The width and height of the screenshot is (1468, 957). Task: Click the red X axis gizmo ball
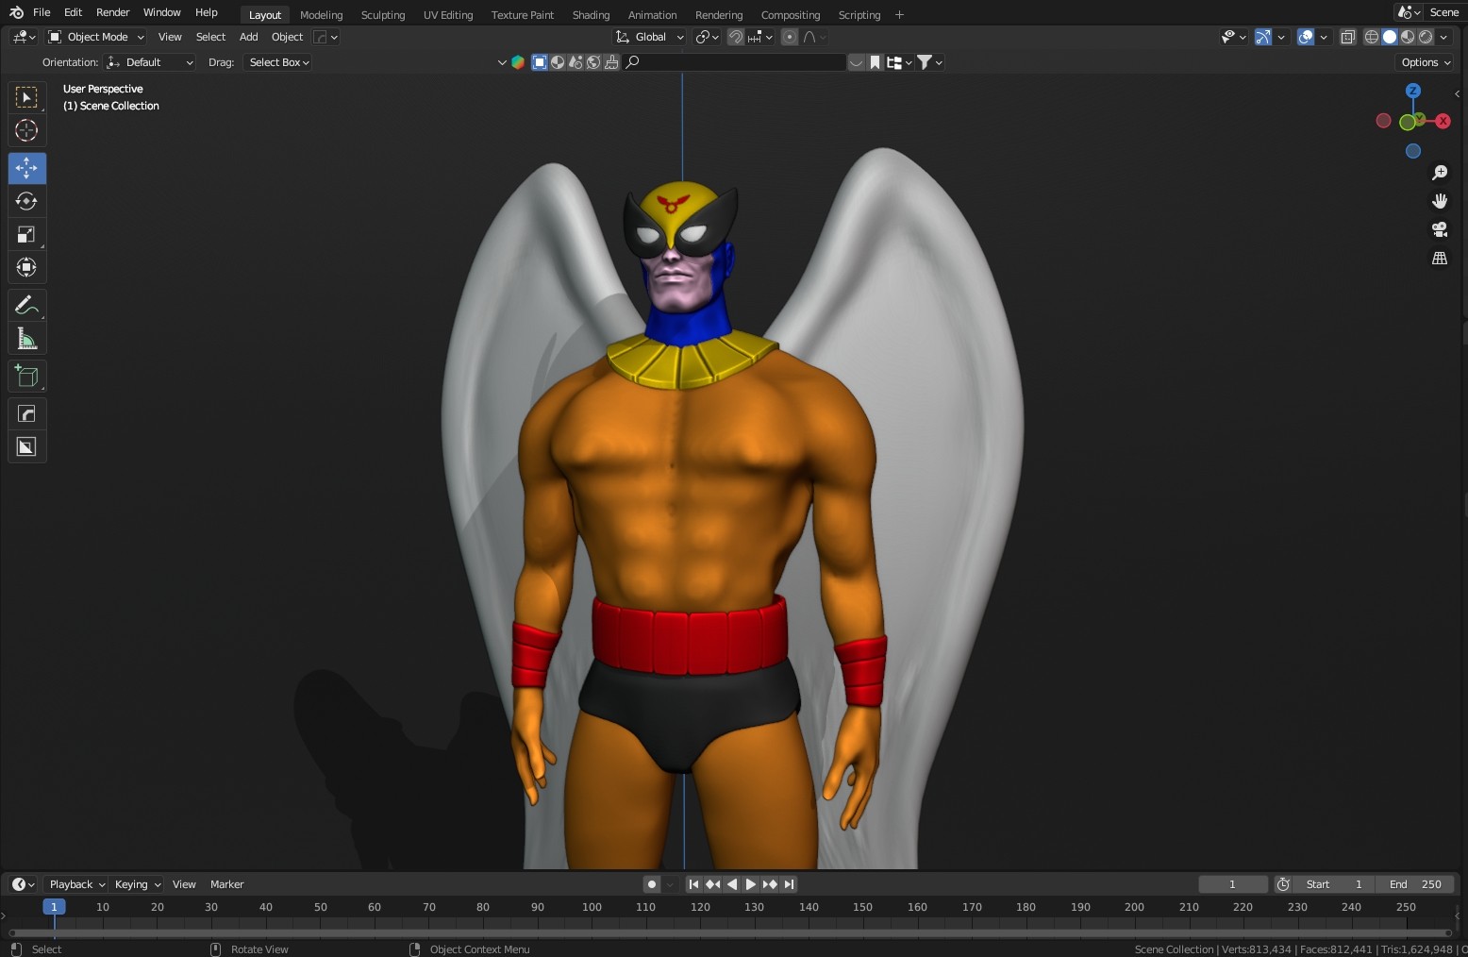(x=1443, y=121)
